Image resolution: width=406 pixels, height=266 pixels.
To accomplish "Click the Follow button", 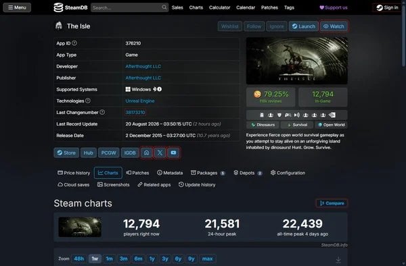I will coord(254,26).
